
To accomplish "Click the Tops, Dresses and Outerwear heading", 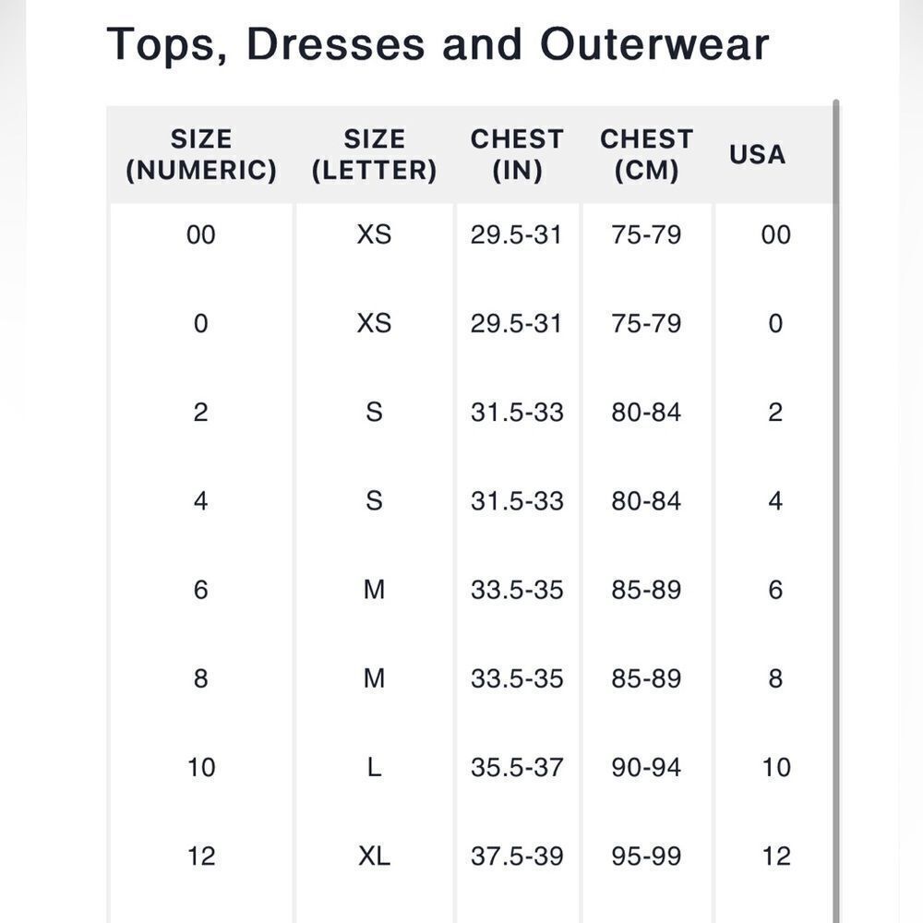I will pos(438,44).
